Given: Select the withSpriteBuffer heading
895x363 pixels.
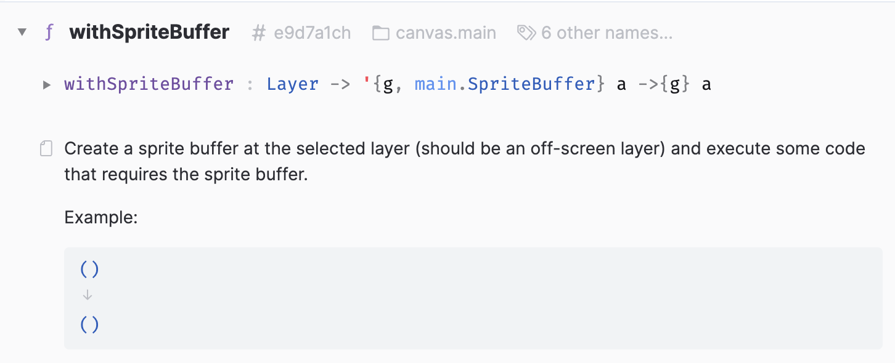Looking at the screenshot, I should click(x=149, y=32).
